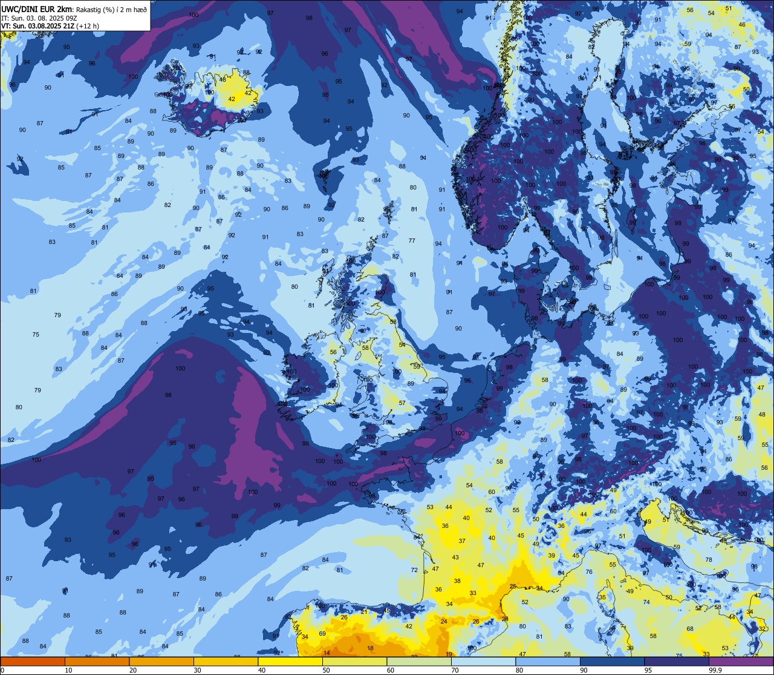Click the 20–30 amber legend swatch

tap(161, 661)
